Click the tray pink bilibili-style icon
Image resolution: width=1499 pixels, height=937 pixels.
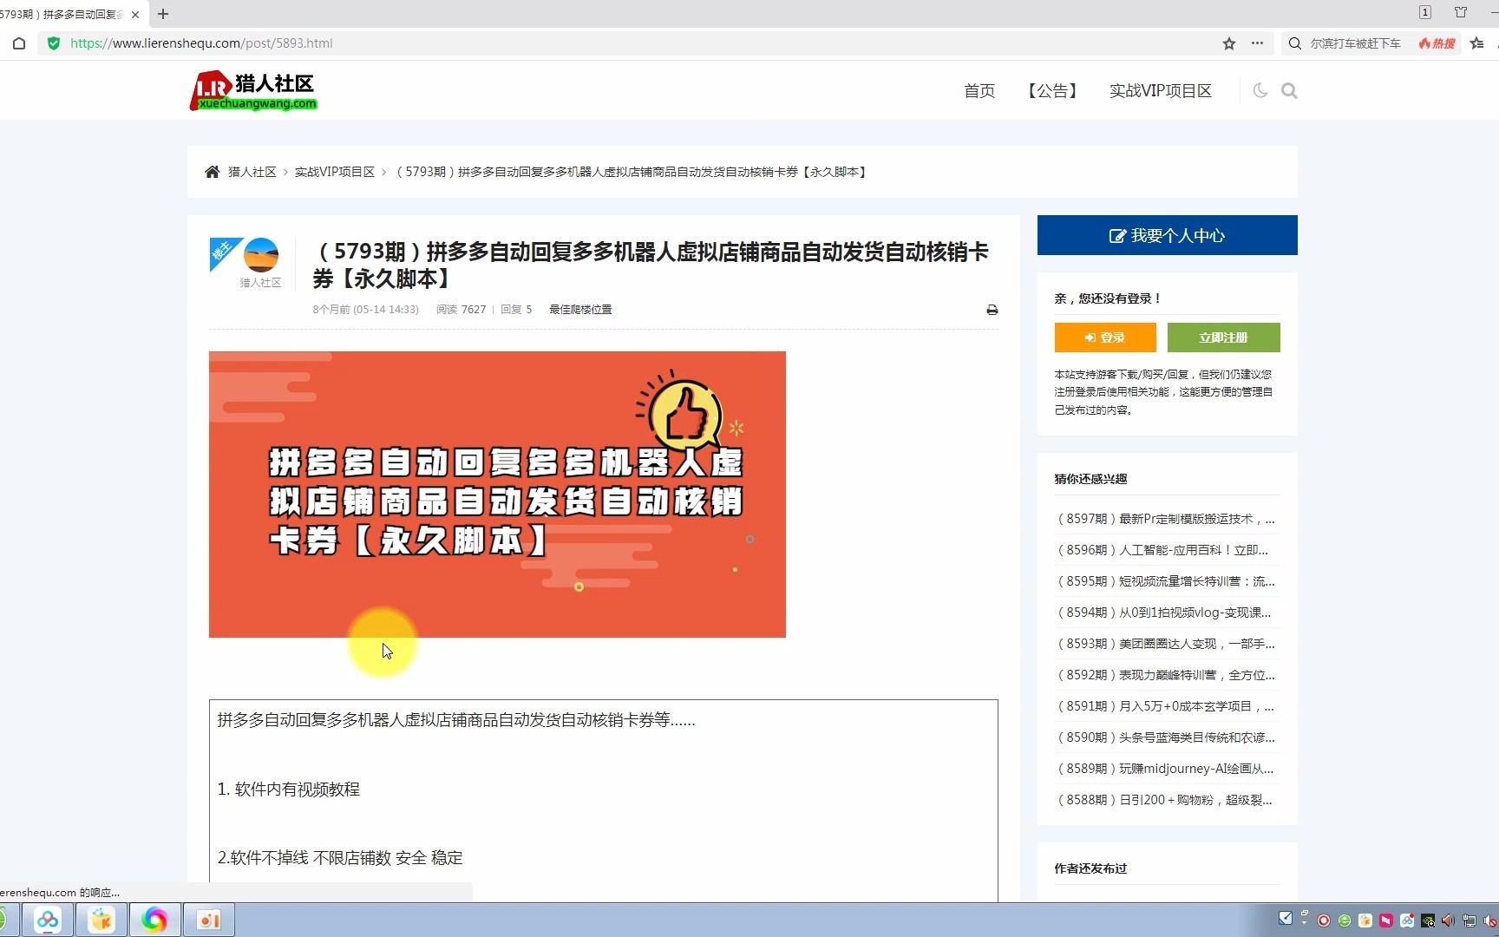point(1386,921)
